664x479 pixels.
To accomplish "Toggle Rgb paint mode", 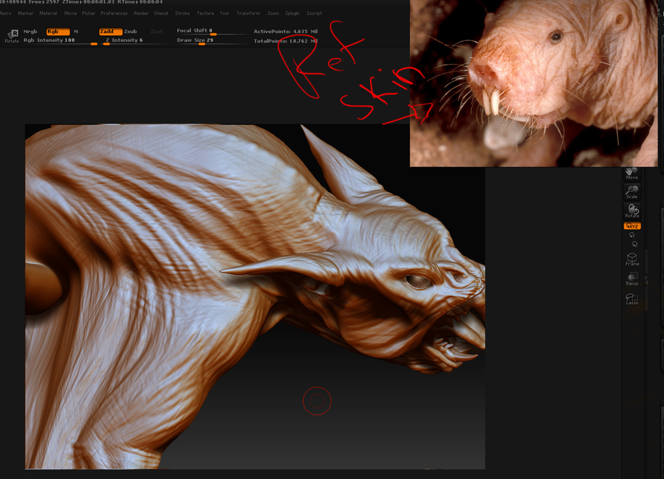I will [x=58, y=31].
